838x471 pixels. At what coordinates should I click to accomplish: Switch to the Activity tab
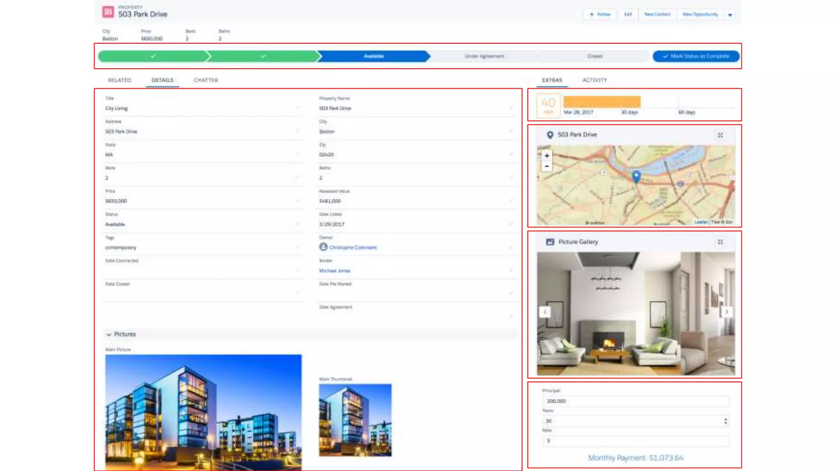tap(595, 80)
